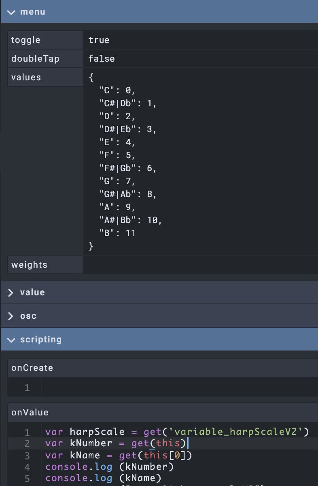
Task: Click the console.log (kName) code line
Action: 104,478
